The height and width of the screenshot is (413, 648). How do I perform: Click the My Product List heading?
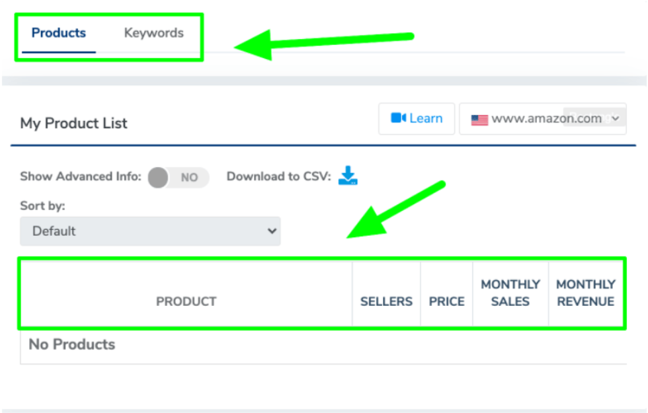[73, 123]
